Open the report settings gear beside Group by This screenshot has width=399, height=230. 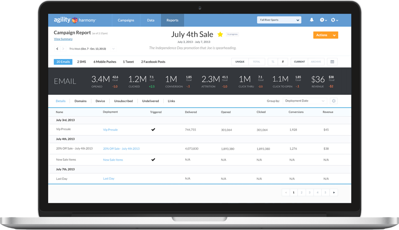tap(334, 101)
